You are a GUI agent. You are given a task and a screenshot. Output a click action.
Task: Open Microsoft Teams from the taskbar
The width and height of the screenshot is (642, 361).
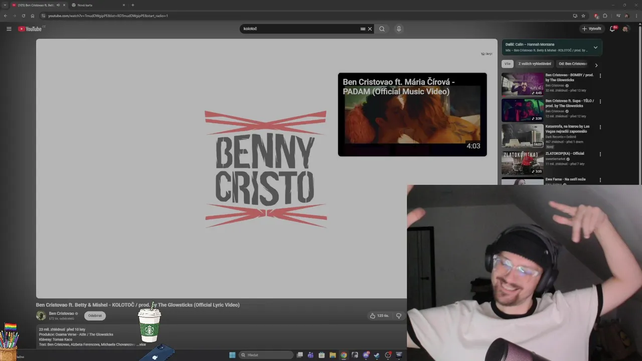pos(310,355)
